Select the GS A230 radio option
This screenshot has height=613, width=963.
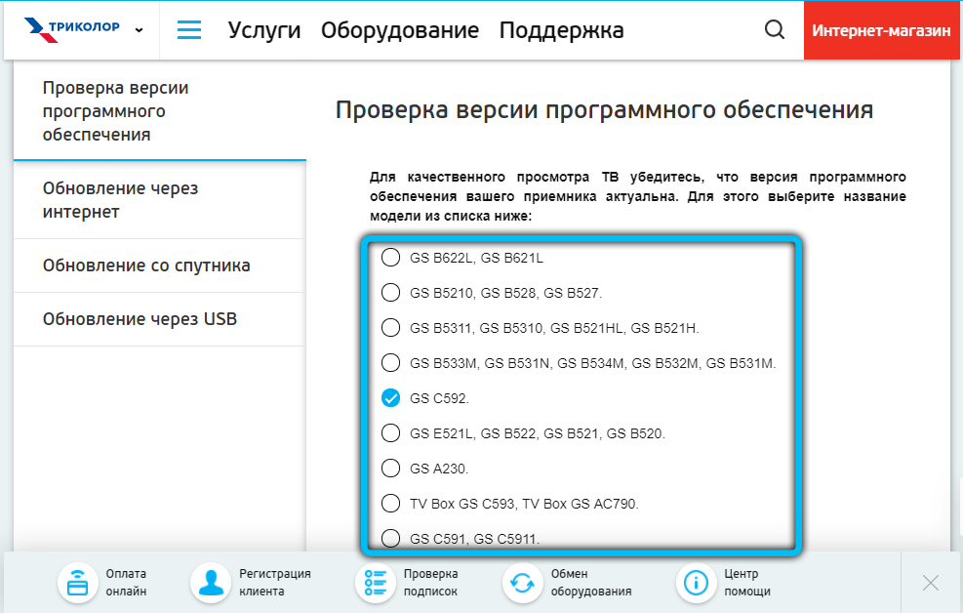[390, 469]
